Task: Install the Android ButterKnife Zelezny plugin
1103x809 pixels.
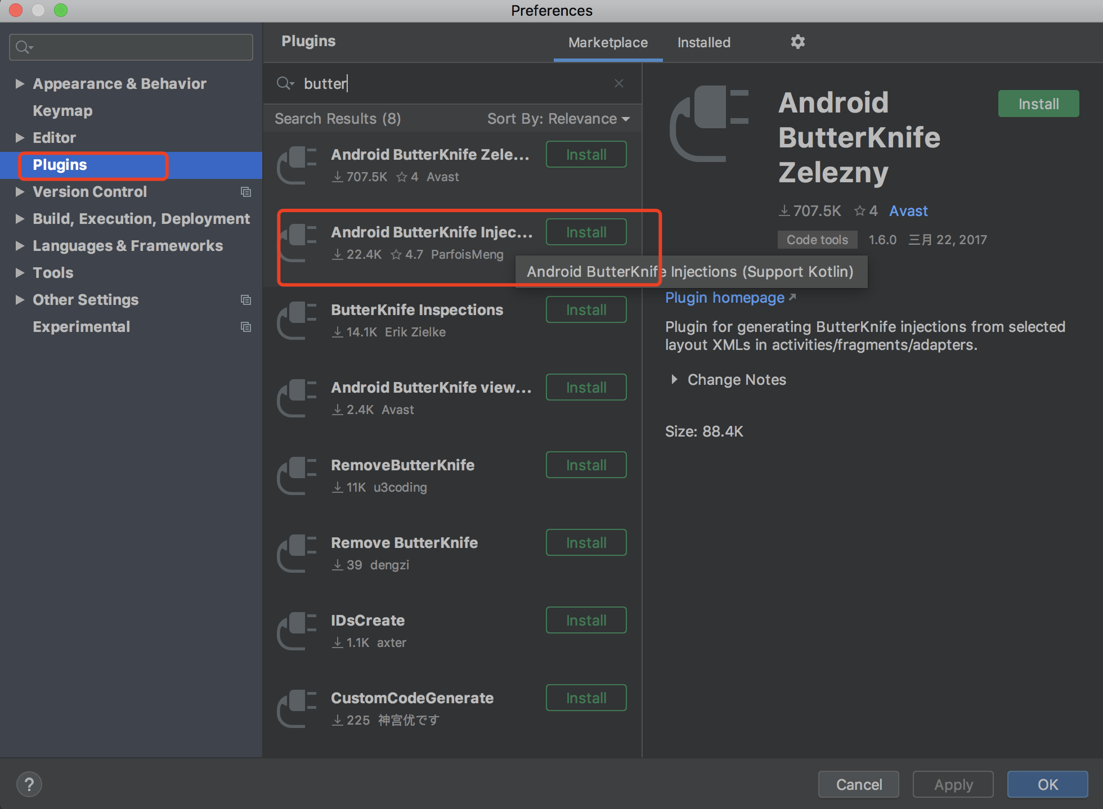Action: 586,154
